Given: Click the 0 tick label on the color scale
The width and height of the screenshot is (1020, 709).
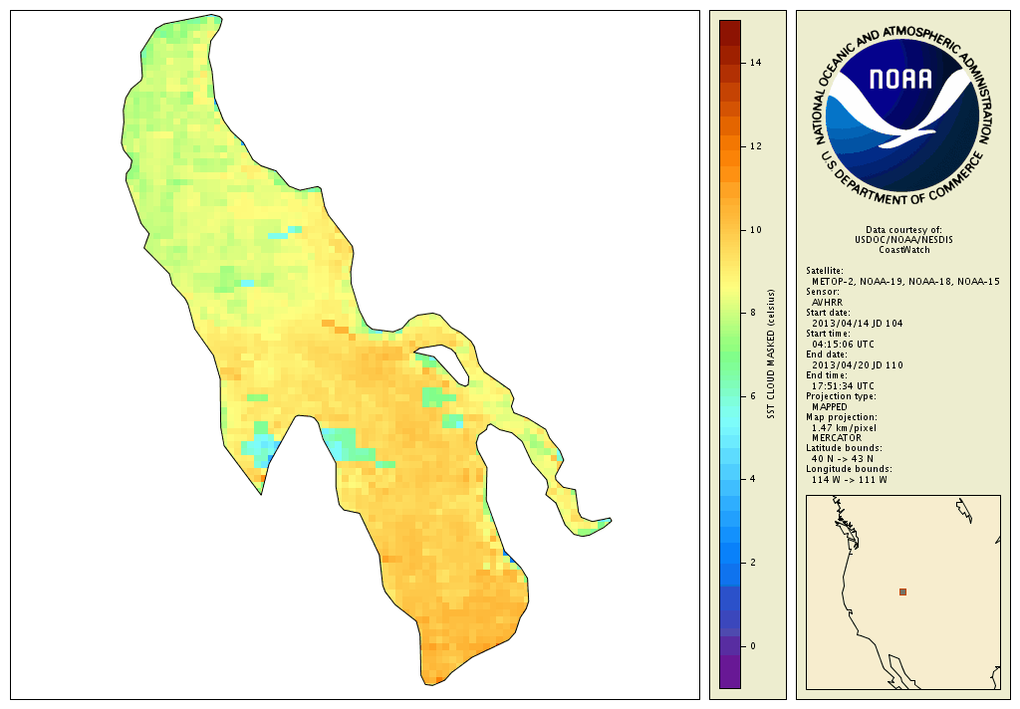Looking at the screenshot, I should (753, 646).
